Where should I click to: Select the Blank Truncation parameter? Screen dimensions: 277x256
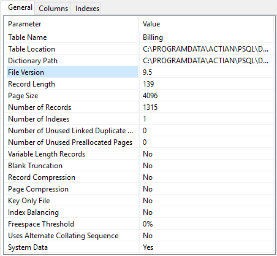[x=35, y=166]
